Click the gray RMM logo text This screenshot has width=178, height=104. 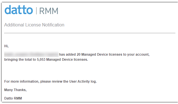pos(49,11)
